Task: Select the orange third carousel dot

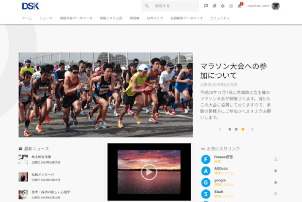Action: point(243,129)
